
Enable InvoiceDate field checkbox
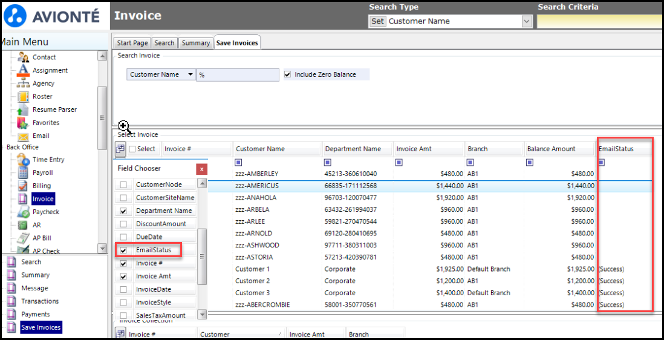tap(123, 290)
